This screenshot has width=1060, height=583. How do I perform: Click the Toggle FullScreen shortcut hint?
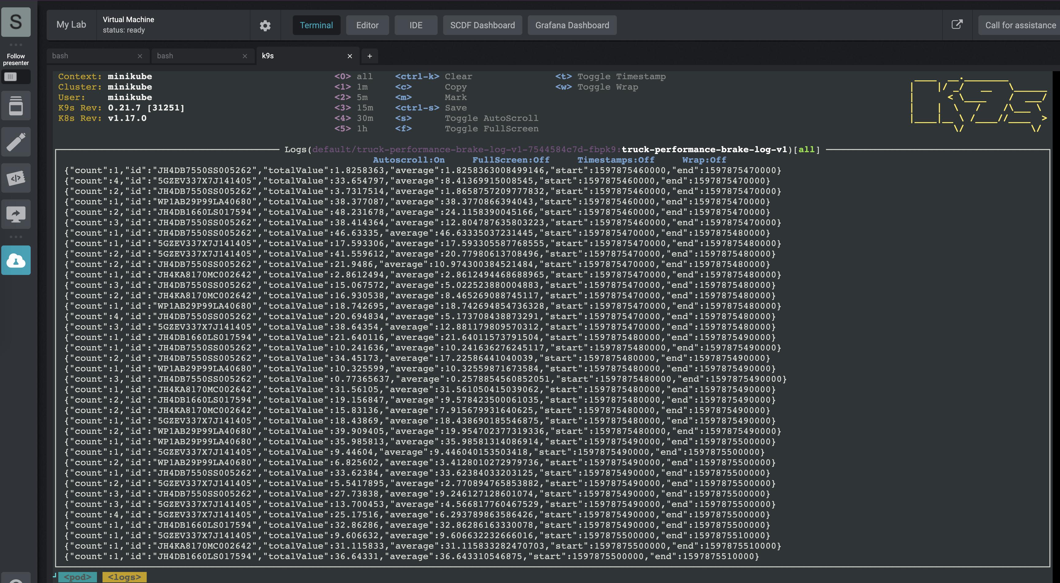467,129
